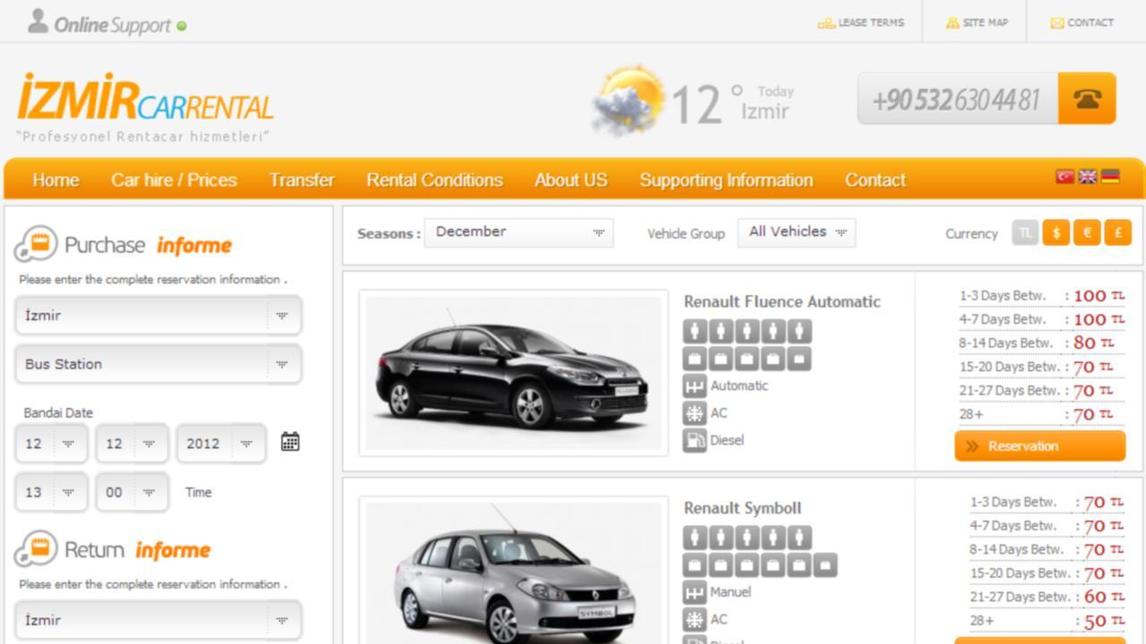Click Symboll '28+' price row

[x=1046, y=621]
